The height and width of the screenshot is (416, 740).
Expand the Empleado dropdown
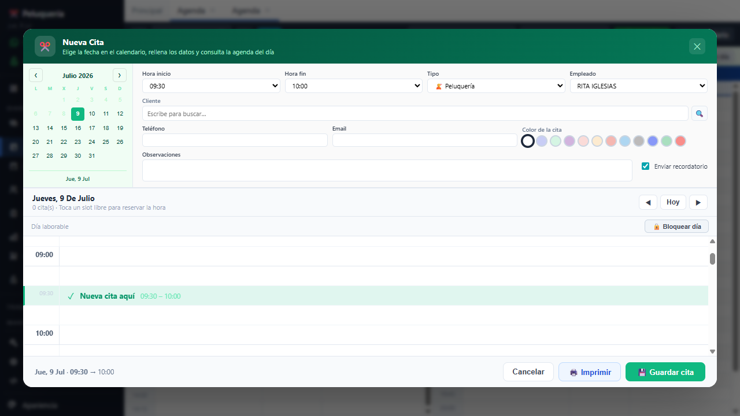[638, 86]
